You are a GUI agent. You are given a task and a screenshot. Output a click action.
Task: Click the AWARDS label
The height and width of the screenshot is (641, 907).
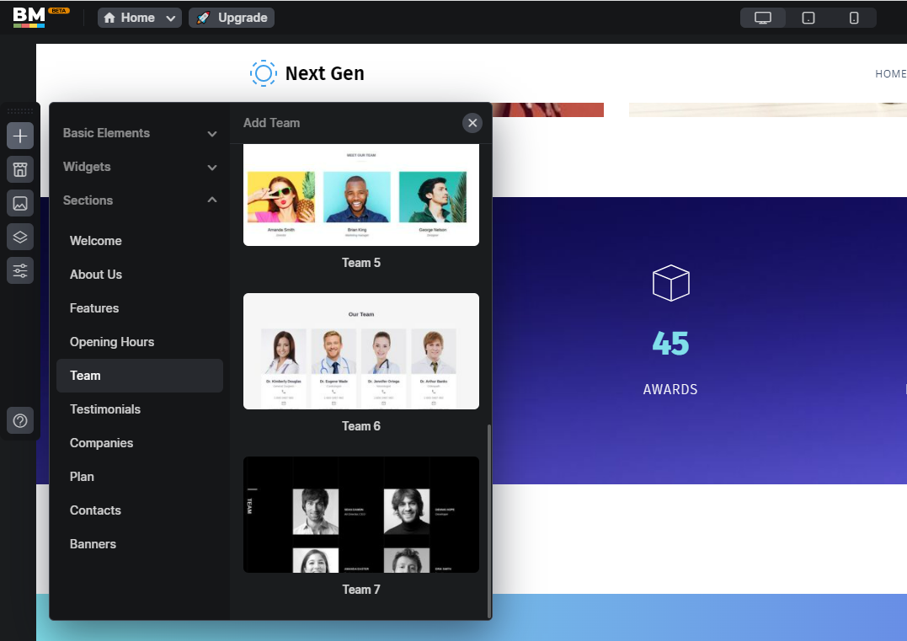point(670,389)
